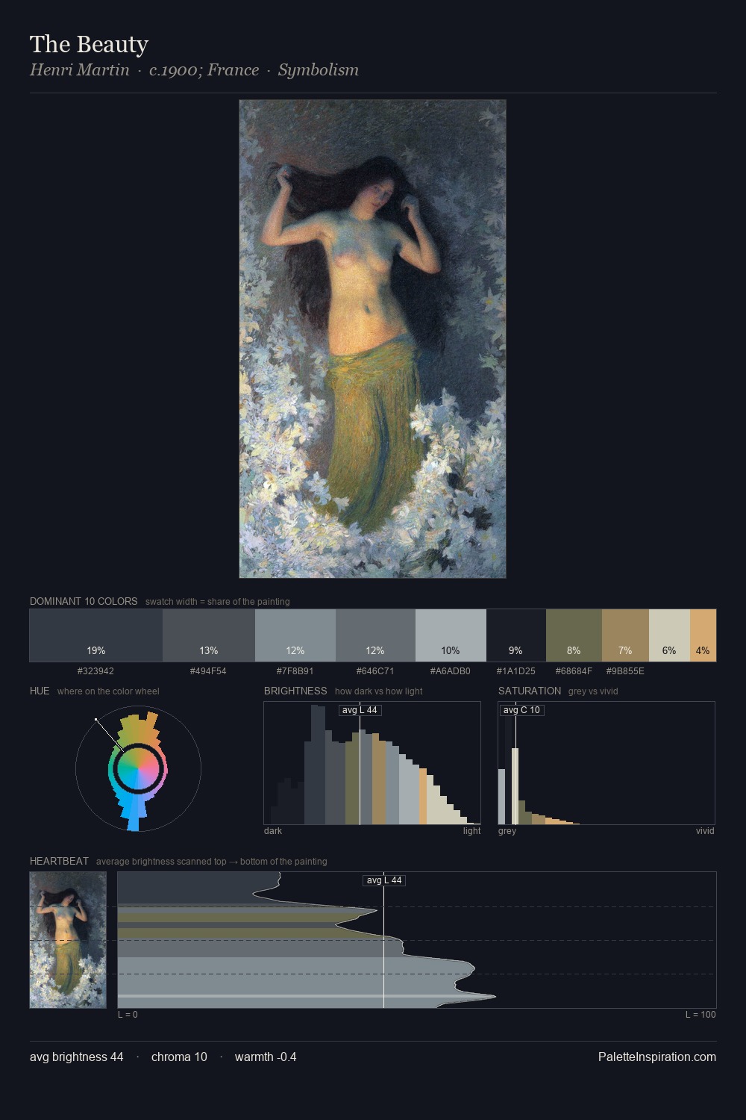Click the "grey" axis label under saturation
The width and height of the screenshot is (746, 1120).
pyautogui.click(x=507, y=831)
